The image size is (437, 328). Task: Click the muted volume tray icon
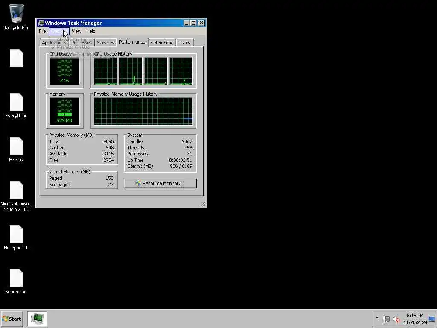396,319
